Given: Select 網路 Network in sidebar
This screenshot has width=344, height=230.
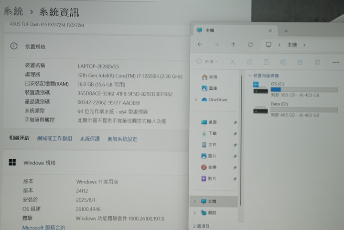Looking at the screenshot, I should click(x=208, y=212).
